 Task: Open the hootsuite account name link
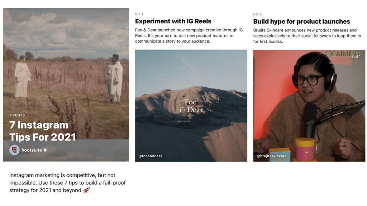tap(32, 150)
